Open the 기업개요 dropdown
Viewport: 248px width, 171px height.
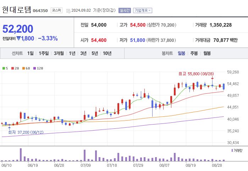(x=143, y=10)
